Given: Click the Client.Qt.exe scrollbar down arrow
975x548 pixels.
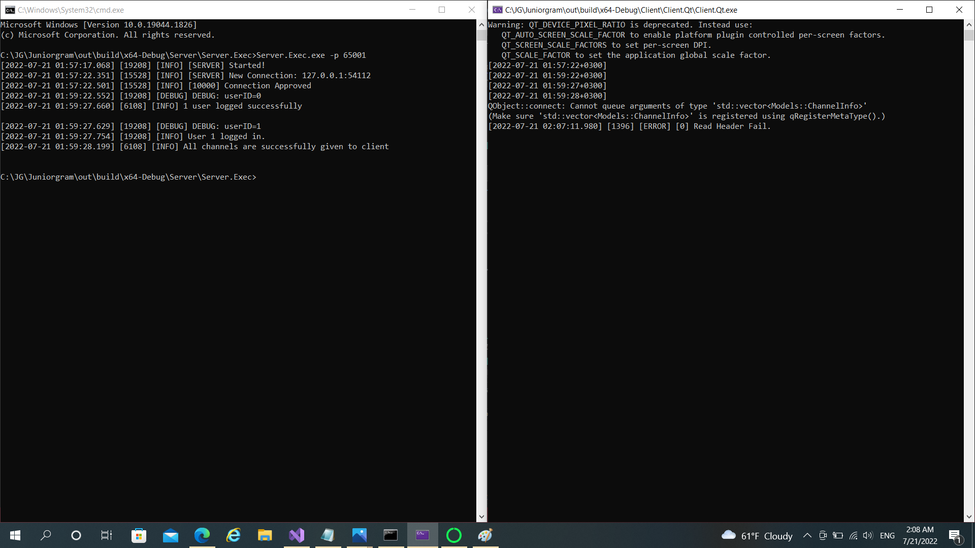Looking at the screenshot, I should 970,517.
